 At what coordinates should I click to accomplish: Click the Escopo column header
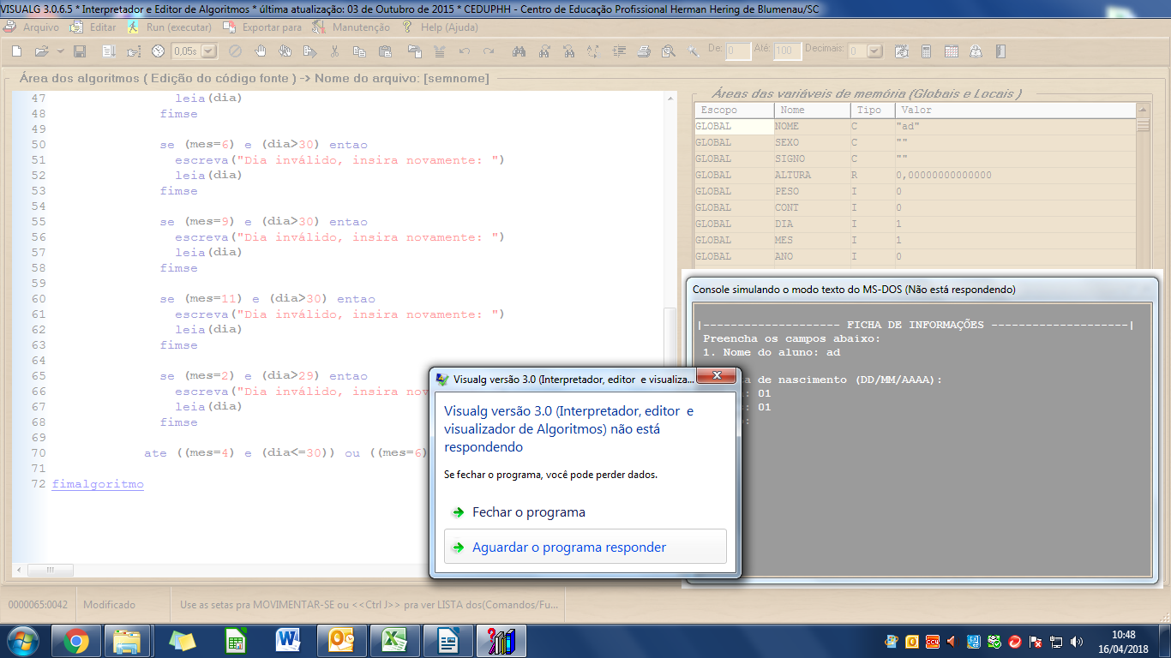tap(734, 110)
